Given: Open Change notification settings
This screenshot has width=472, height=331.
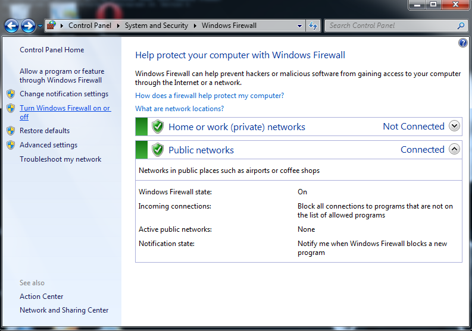Looking at the screenshot, I should tap(64, 94).
